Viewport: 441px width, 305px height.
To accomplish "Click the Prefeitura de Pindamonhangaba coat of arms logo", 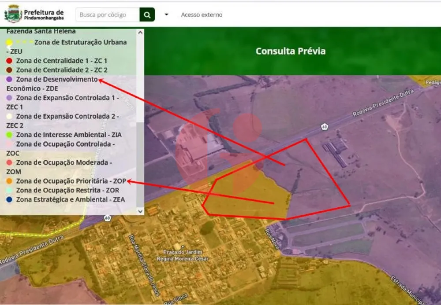I will point(13,14).
